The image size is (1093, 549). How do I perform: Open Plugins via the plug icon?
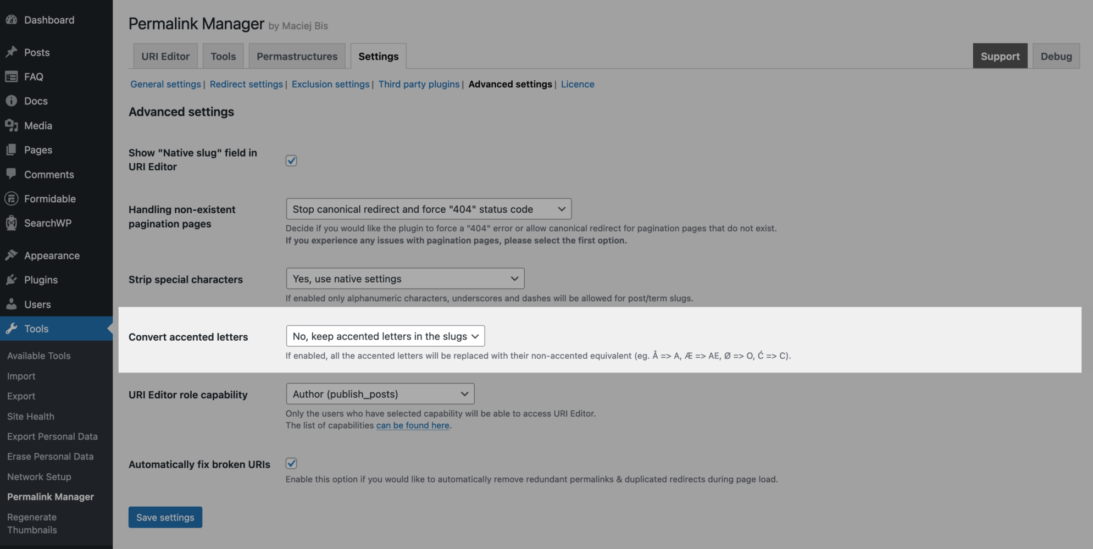[x=12, y=279]
